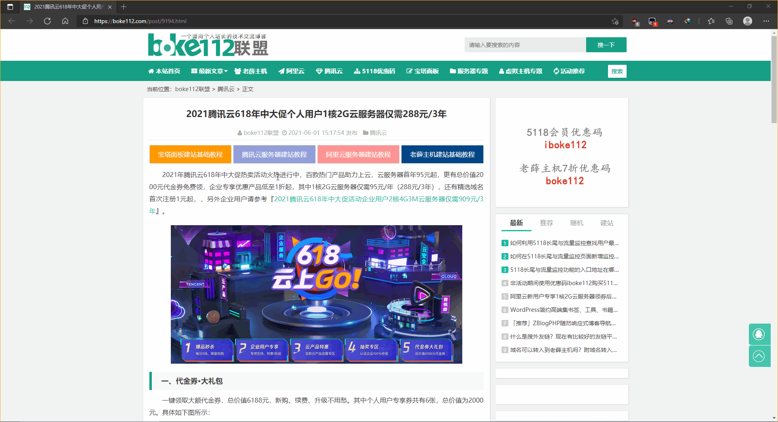
Task: Open 老薛主机 nav item
Action: pyautogui.click(x=251, y=71)
